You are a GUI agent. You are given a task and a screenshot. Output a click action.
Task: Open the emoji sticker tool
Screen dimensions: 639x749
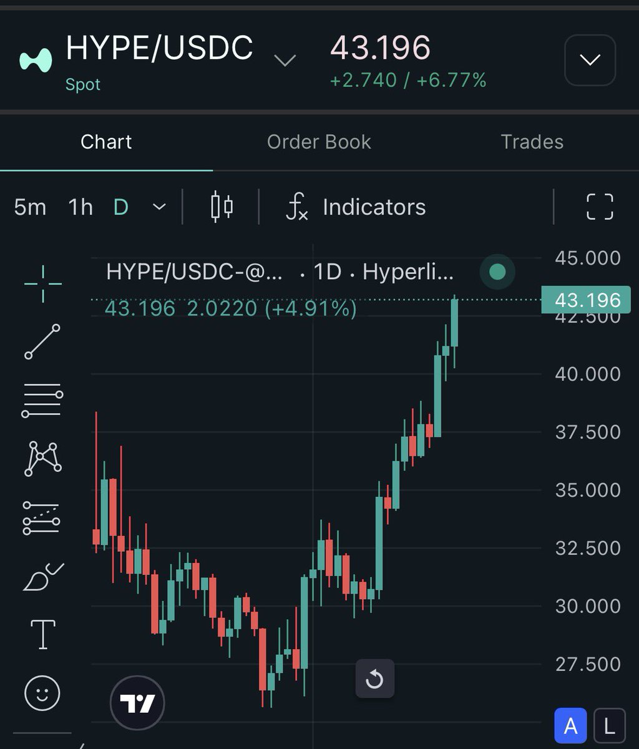[x=42, y=693]
